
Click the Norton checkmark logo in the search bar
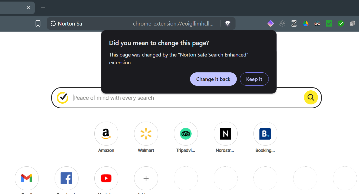(x=62, y=98)
